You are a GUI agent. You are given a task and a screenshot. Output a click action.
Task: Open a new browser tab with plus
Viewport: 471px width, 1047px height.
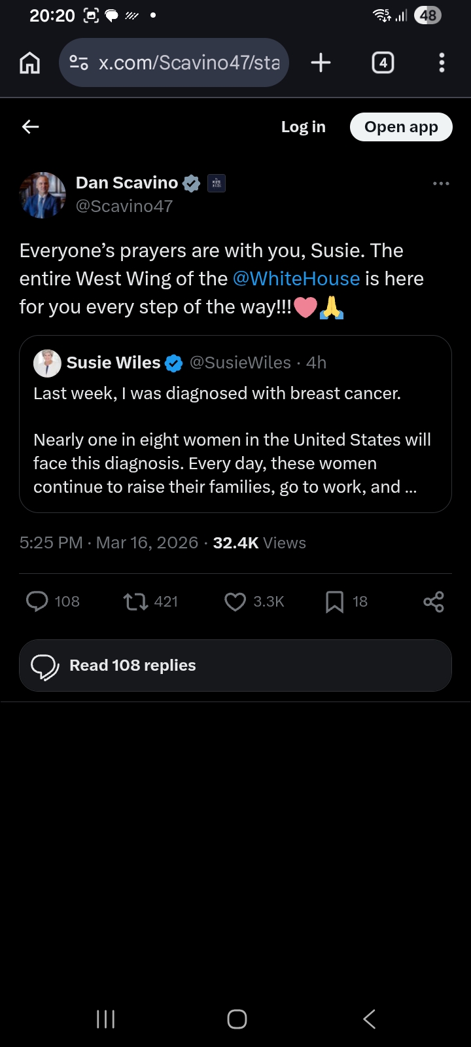tap(321, 63)
